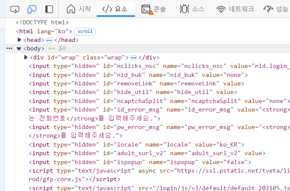
Task: Switch to the 소스 (Sources) tab
Action: click(192, 9)
